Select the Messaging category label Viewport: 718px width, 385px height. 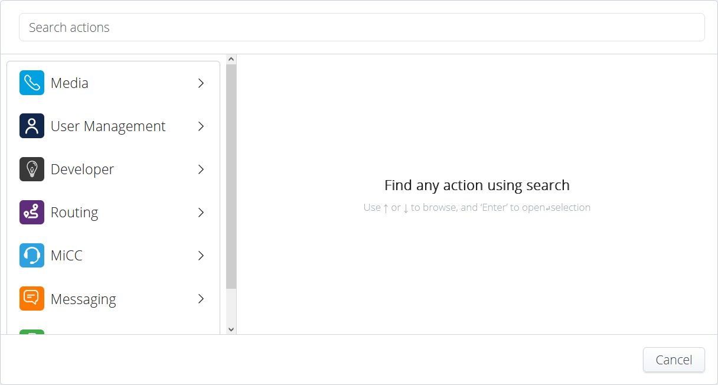83,299
